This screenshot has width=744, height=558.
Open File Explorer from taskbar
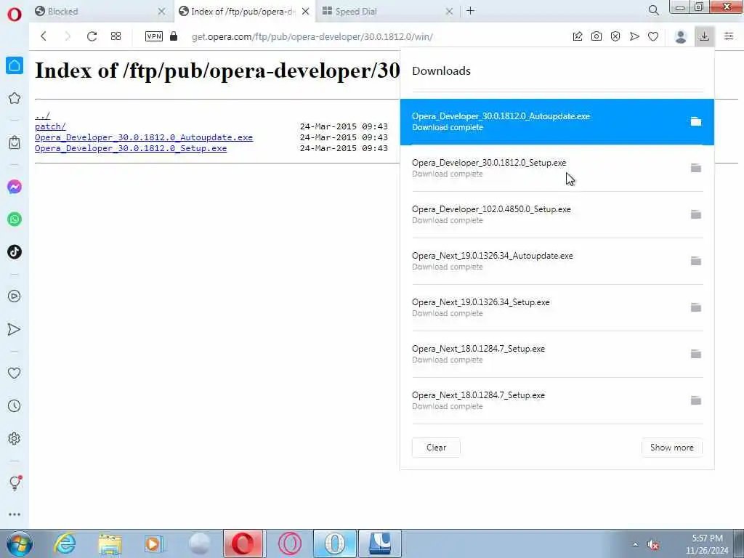click(110, 544)
